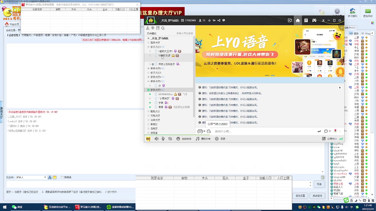
Task: Toggle 自由发言 free speech mode
Action: coord(184,139)
